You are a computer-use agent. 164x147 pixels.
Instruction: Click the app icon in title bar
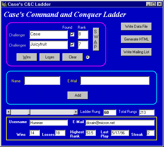click(x=4, y=4)
